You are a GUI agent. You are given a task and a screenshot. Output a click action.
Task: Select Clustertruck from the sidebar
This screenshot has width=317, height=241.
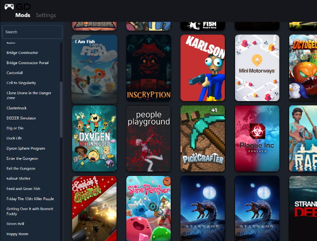point(17,108)
